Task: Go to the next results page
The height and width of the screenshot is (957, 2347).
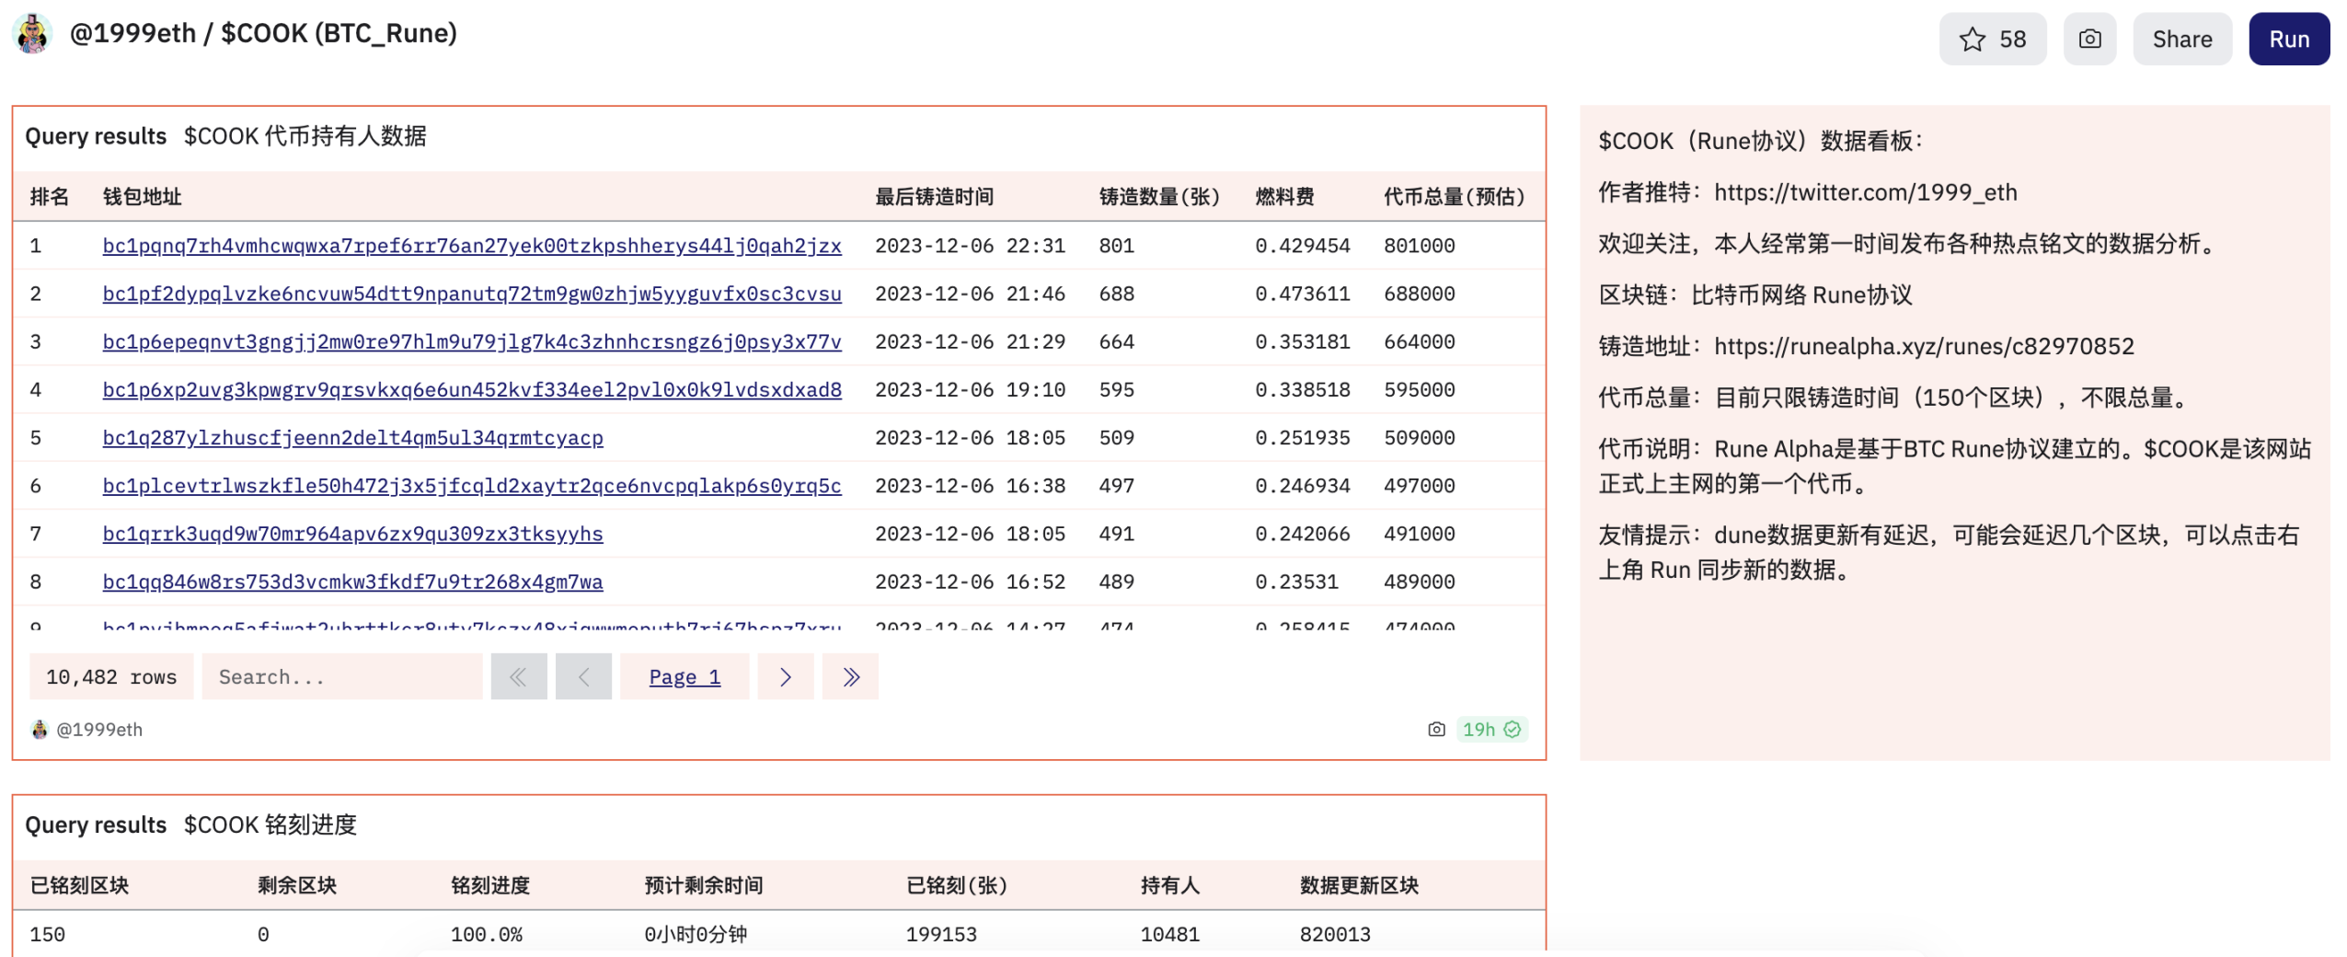Action: tap(785, 677)
